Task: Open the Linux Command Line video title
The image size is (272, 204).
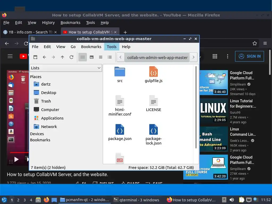Action: 243,132
